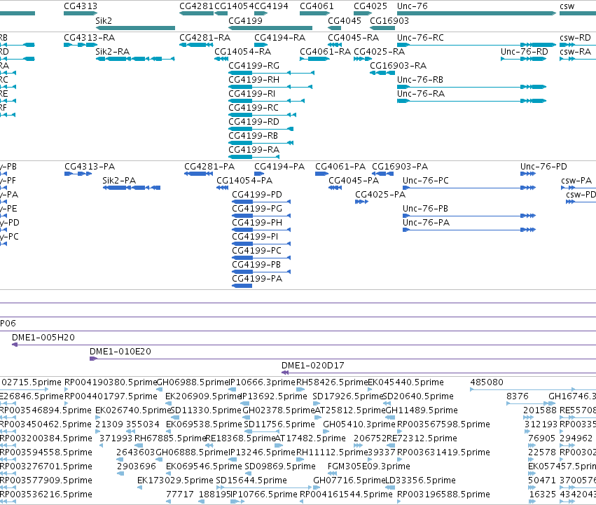Click transcript Unc-76-RD
This screenshot has height=505, width=596.
[524, 52]
